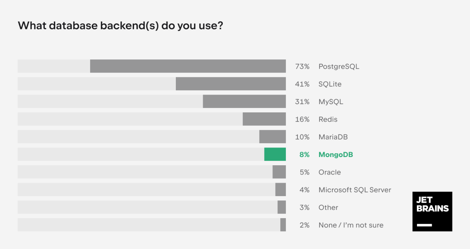470x249 pixels.
Task: Click the Redis label
Action: tap(328, 119)
